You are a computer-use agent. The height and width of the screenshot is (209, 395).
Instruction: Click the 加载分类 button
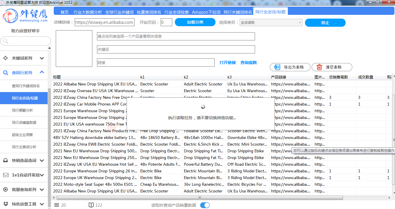pyautogui.click(x=195, y=22)
